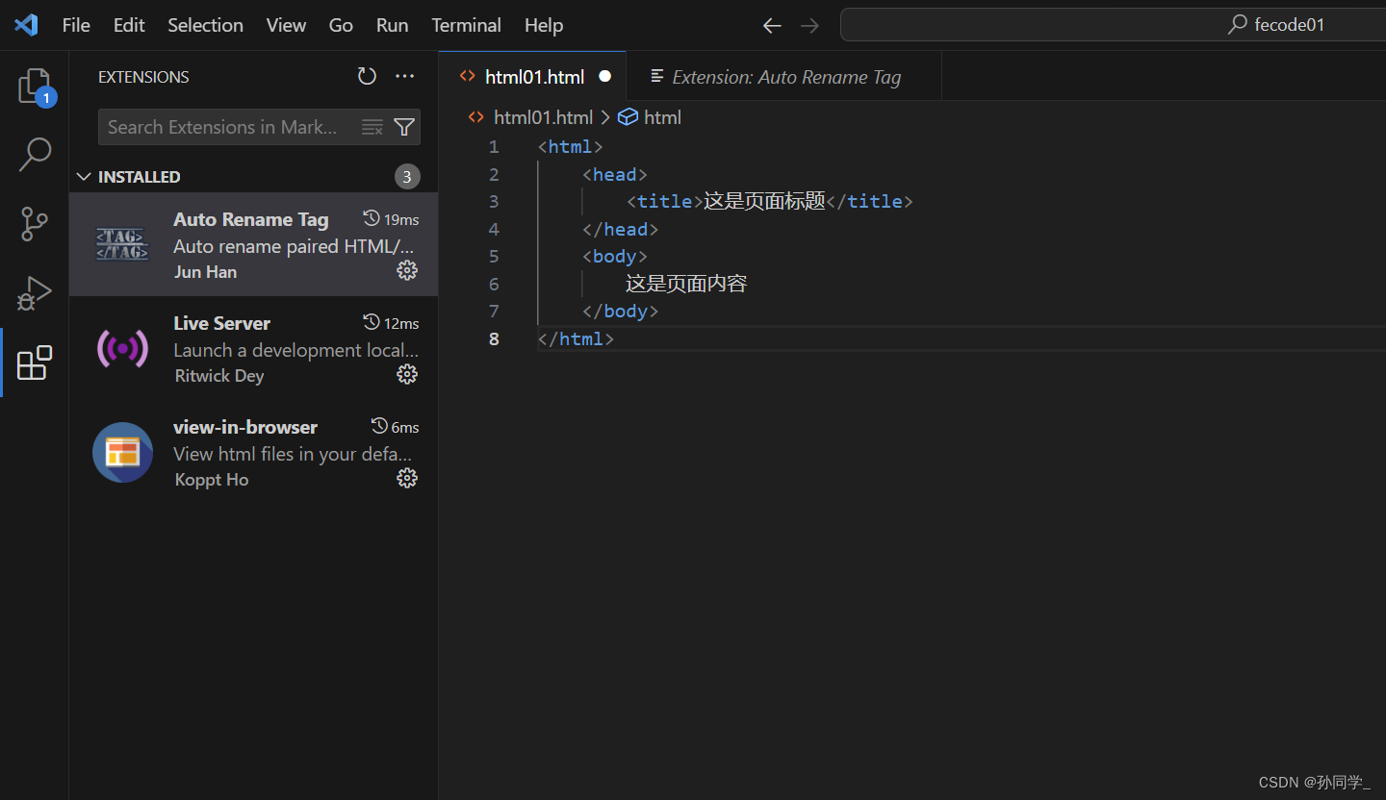Click the view-in-browser extension icon
Screen dimensions: 1386x800
(122, 452)
